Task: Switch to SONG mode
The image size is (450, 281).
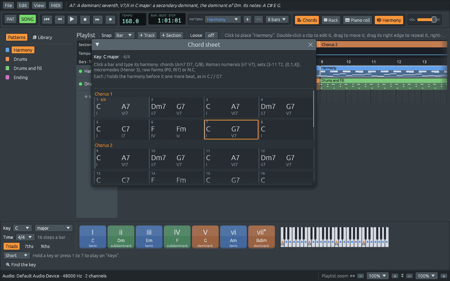Action: [27, 19]
